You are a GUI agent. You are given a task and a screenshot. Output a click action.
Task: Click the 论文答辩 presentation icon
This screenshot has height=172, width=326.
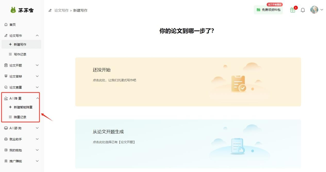(6, 76)
